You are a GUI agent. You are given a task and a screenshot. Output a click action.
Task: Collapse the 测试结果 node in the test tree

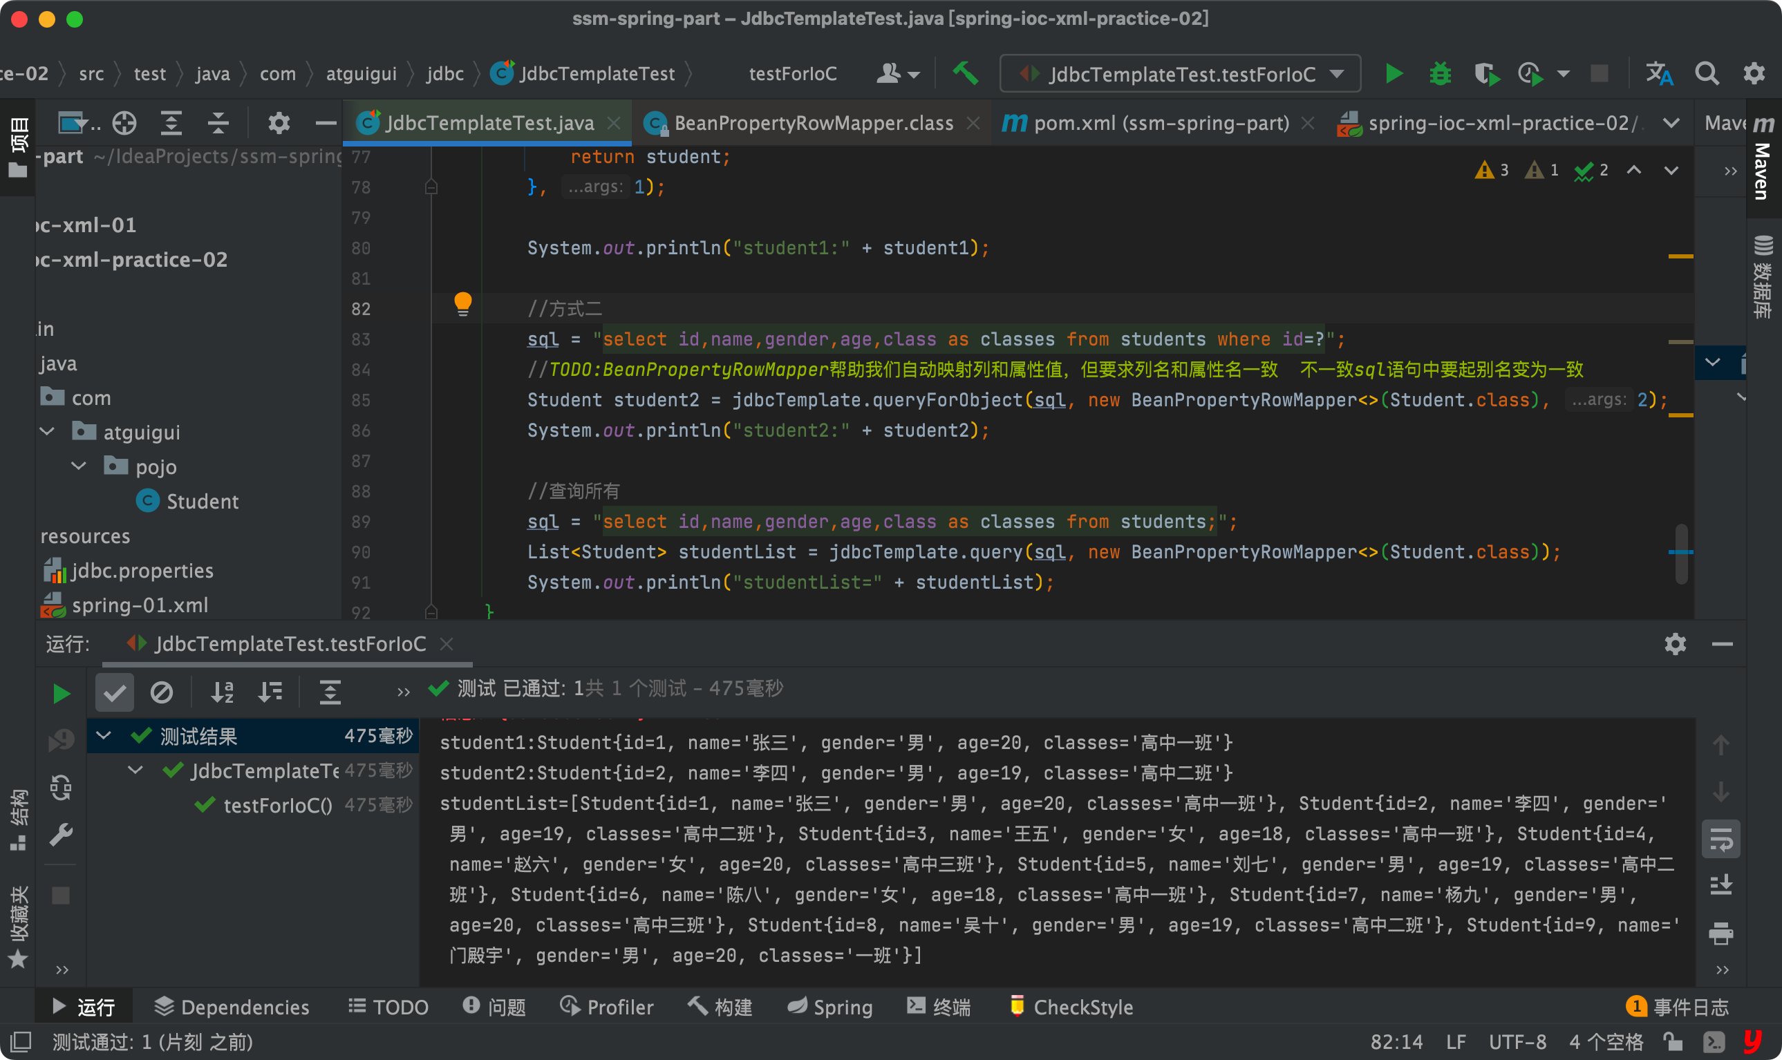pos(104,736)
